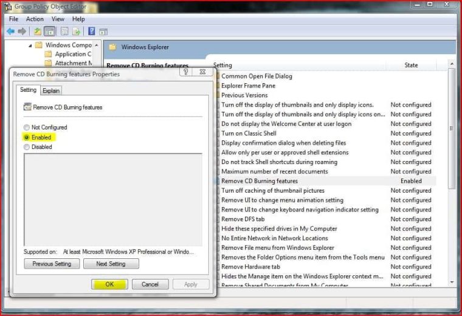Click the Windows Compo folder icon in tree
Viewport: 462px width, 316px height.
point(38,45)
